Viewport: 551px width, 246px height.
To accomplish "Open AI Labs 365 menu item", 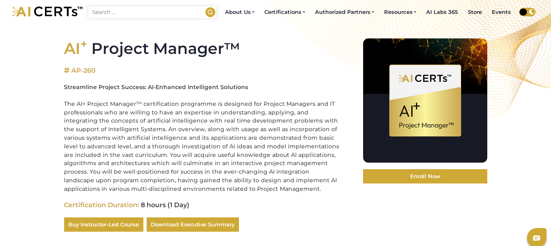I will click(x=442, y=12).
